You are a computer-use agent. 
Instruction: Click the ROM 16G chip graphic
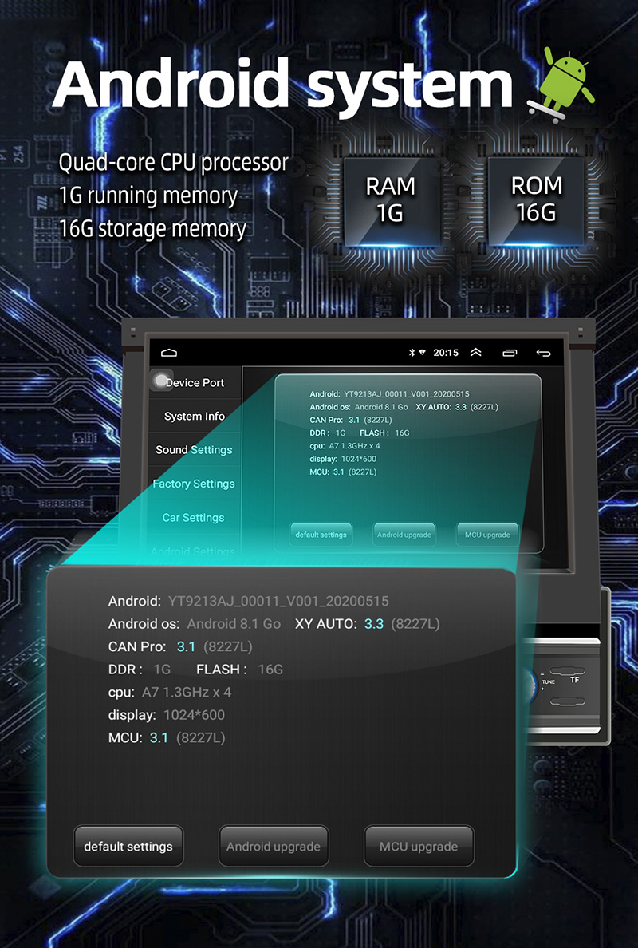tap(536, 199)
